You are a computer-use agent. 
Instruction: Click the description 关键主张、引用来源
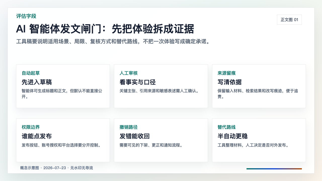point(159,91)
